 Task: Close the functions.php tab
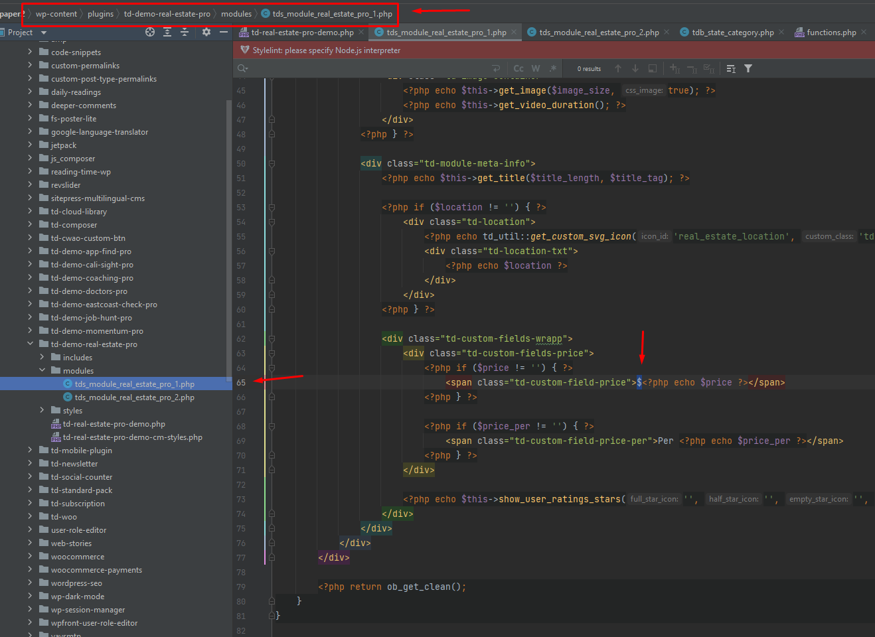(864, 32)
